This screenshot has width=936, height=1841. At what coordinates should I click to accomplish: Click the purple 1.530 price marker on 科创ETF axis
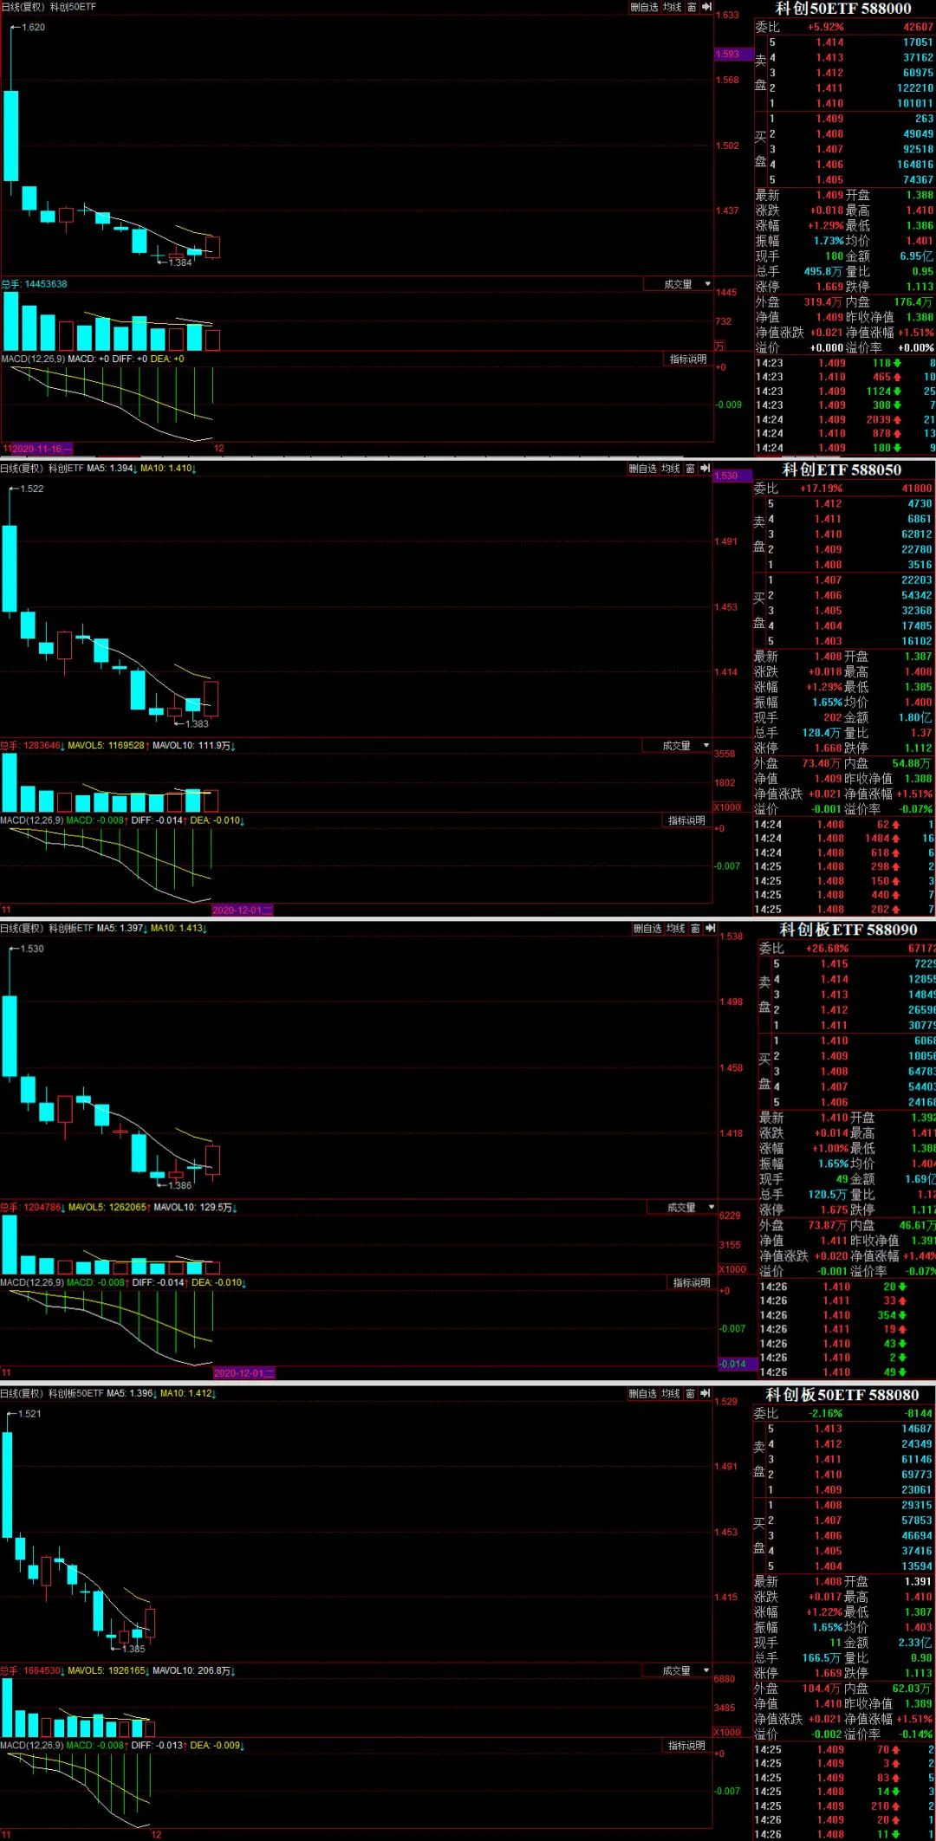732,476
